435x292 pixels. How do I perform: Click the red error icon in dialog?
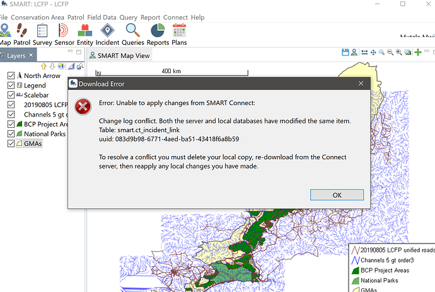click(x=83, y=106)
